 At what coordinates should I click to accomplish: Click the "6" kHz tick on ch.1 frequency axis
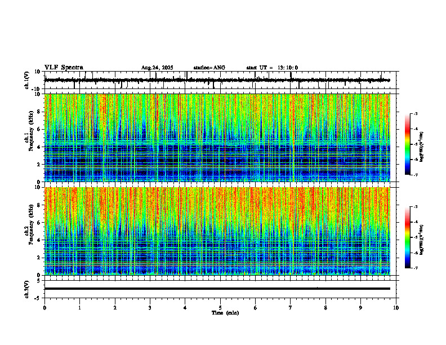(40, 130)
